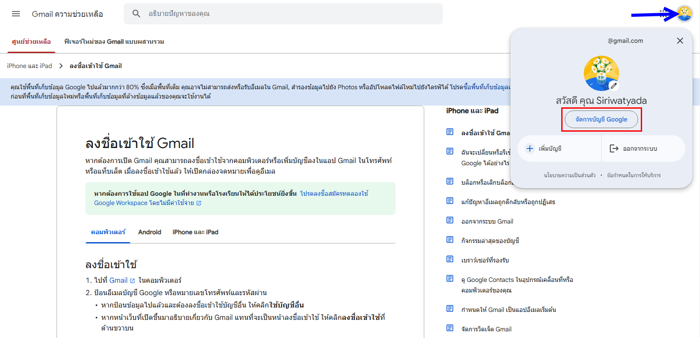Click the large profile picture in popup

[x=601, y=73]
